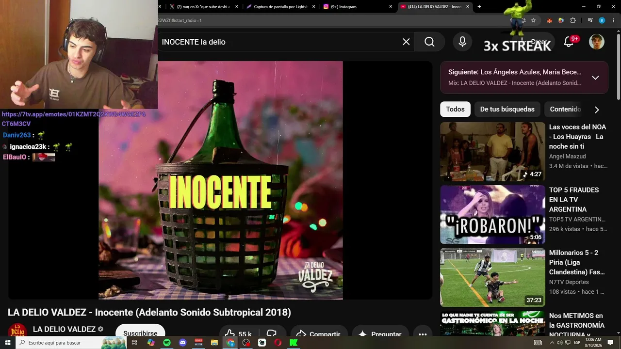Open the Las voces del NOA thumbnail
This screenshot has width=621, height=349.
[x=492, y=152]
